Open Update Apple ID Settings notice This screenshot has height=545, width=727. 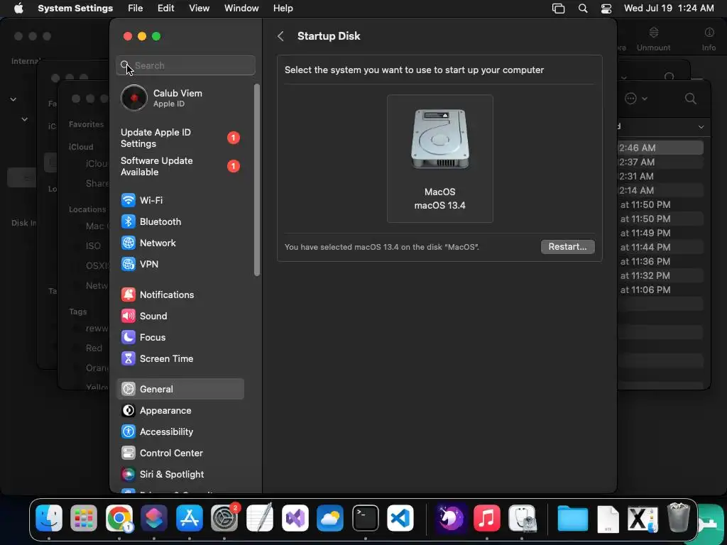(180, 138)
